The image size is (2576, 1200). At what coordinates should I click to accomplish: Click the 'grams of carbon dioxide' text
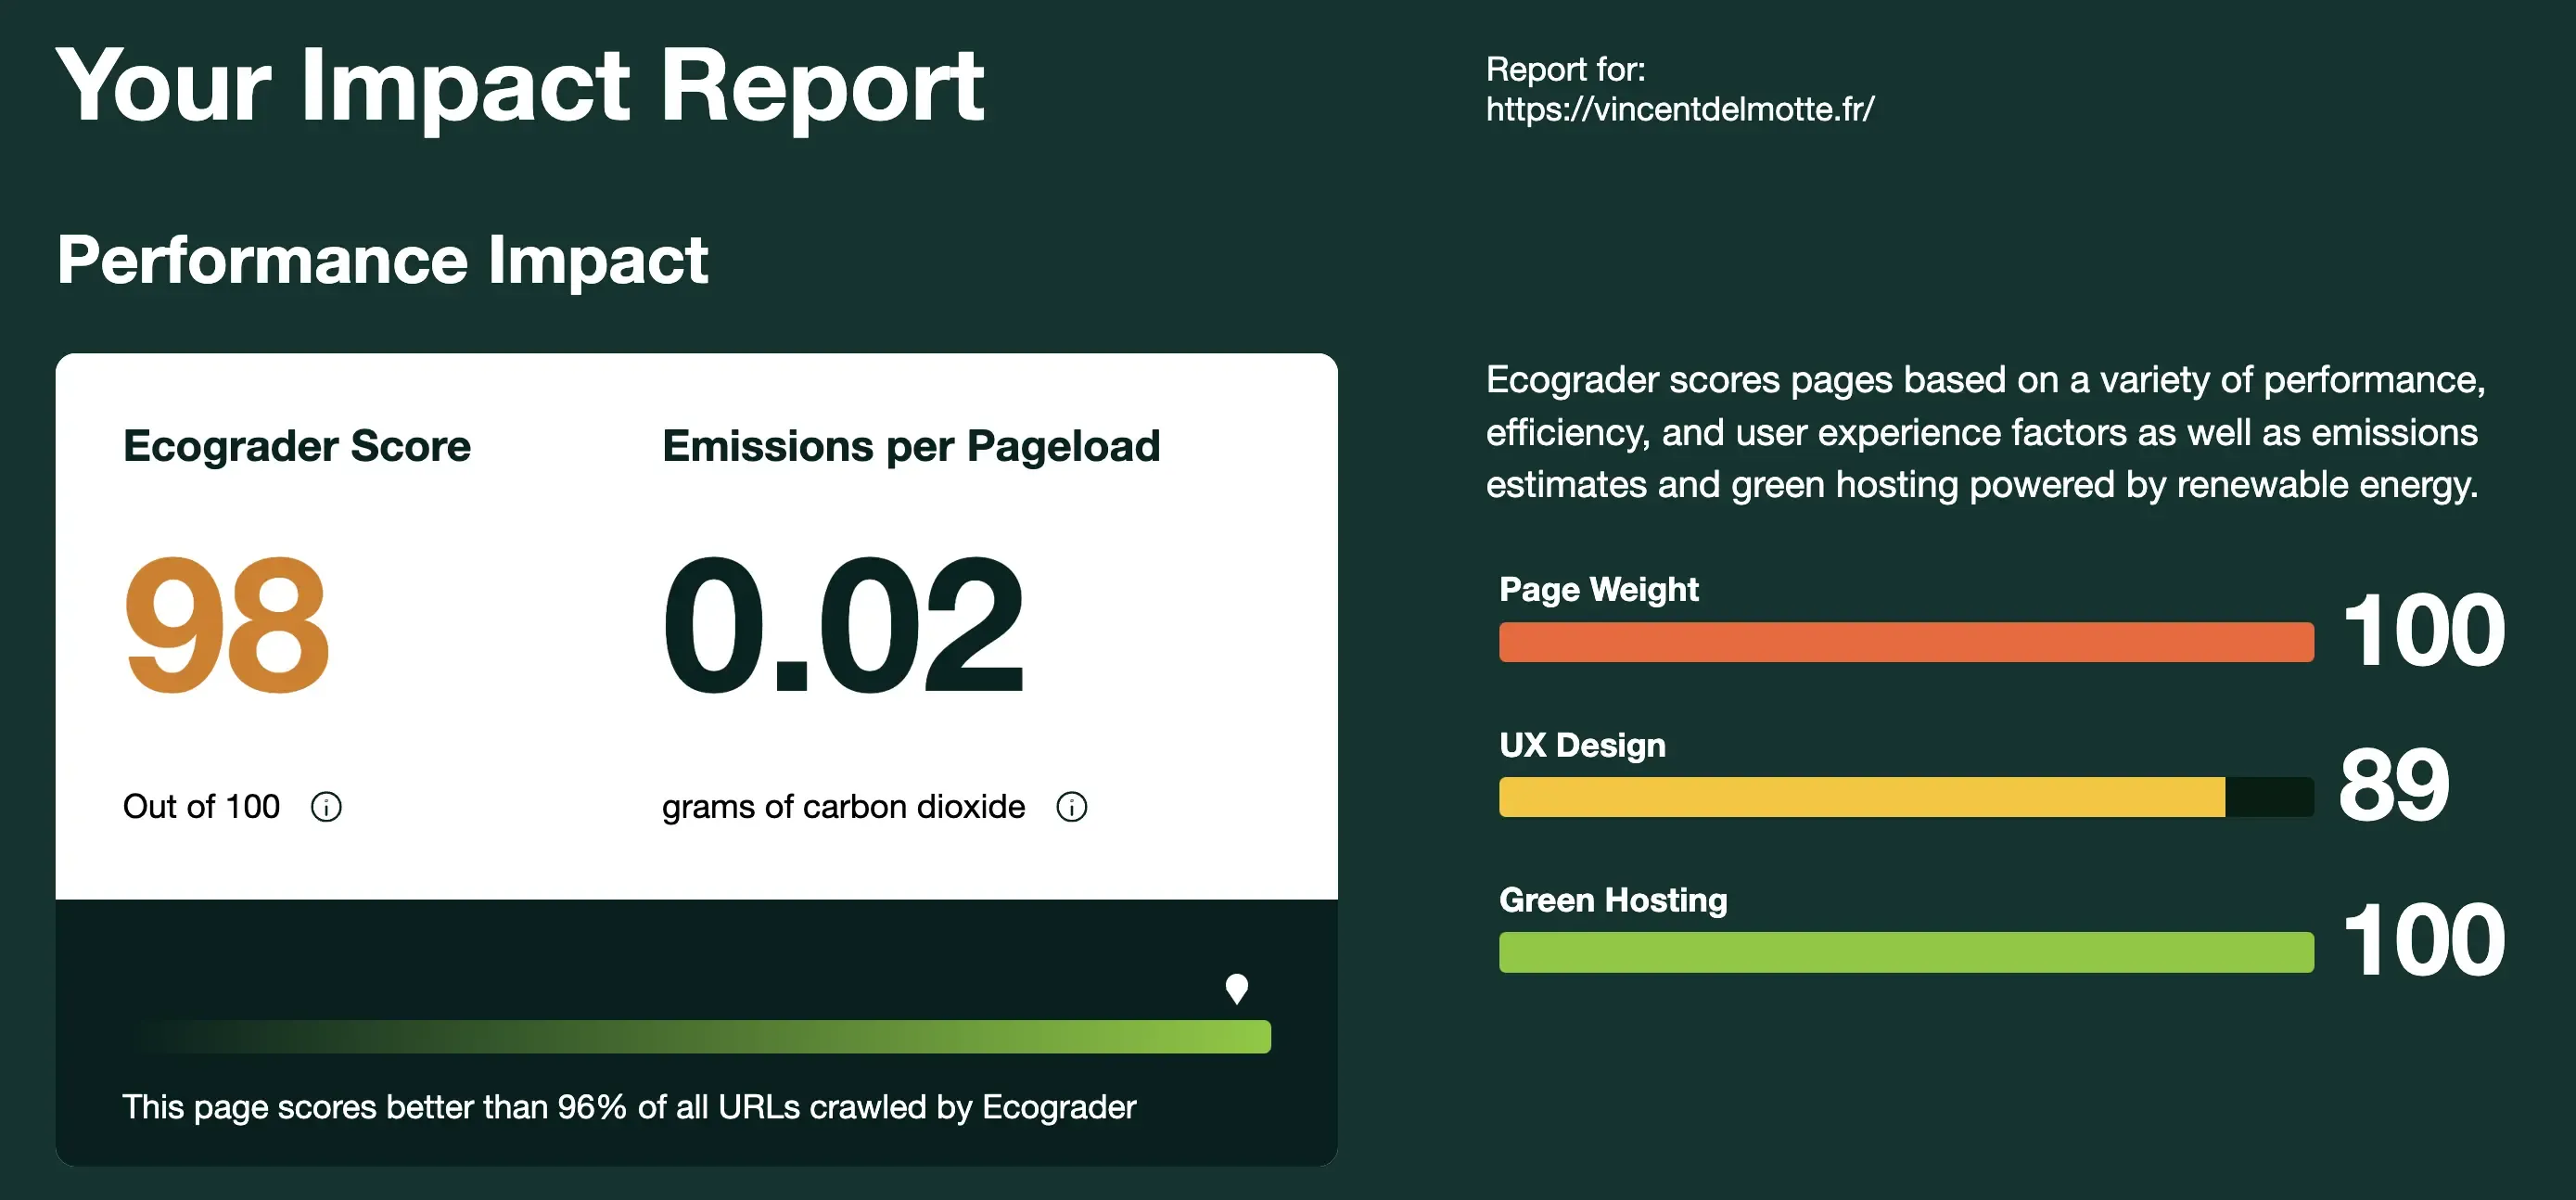(843, 806)
